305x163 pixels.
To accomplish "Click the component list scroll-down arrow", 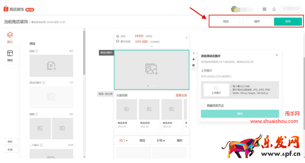I will [x=84, y=157].
